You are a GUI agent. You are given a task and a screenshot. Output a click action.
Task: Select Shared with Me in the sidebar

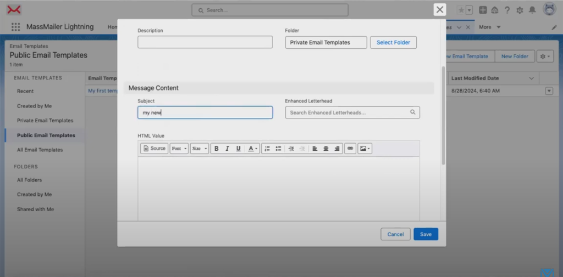pos(36,209)
